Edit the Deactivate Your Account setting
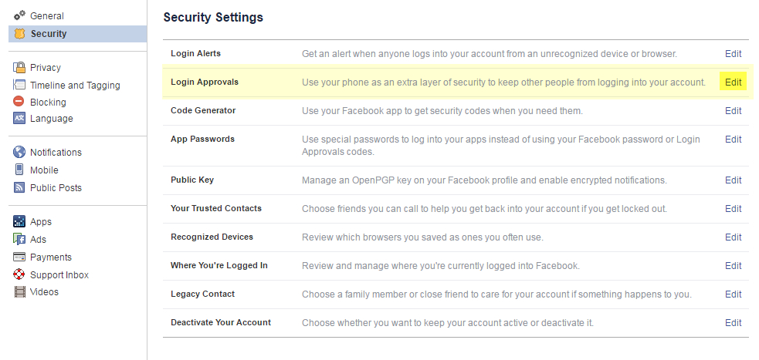 [x=733, y=323]
